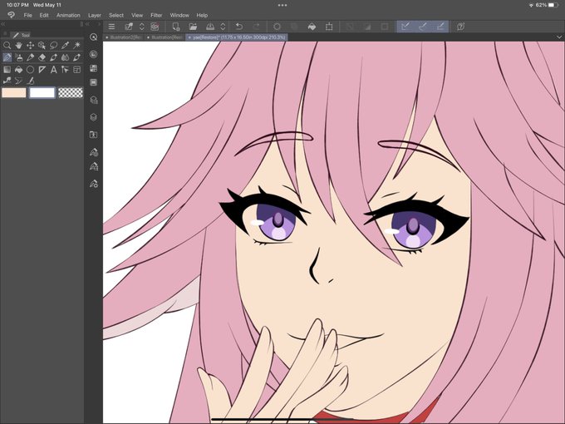Select the Lasso selection tool
Screen dimensions: 565x424
click(x=53, y=46)
